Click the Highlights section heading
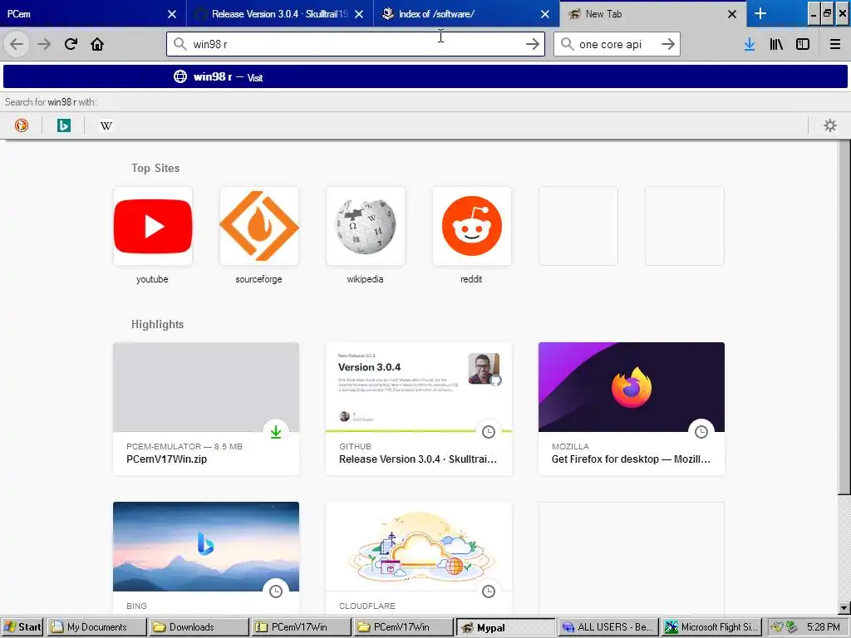Screen dimensions: 851x638 [x=157, y=325]
